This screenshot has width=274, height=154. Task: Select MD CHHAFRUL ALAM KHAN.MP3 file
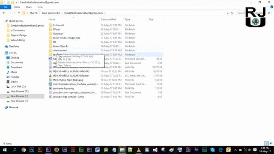(x=71, y=71)
